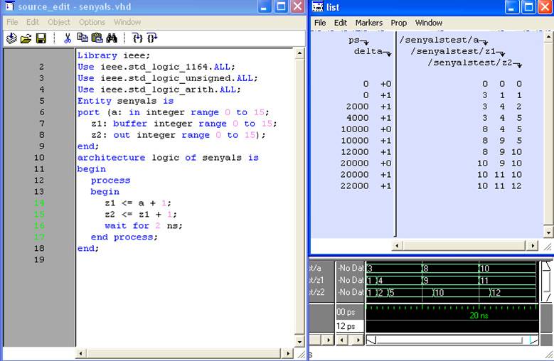Open Find with the binoculars icon
Viewport: 554px width, 361px height.
[112, 38]
